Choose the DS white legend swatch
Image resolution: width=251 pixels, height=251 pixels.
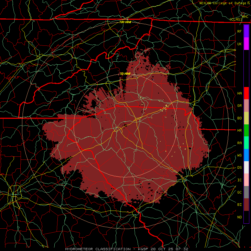click(x=246, y=167)
